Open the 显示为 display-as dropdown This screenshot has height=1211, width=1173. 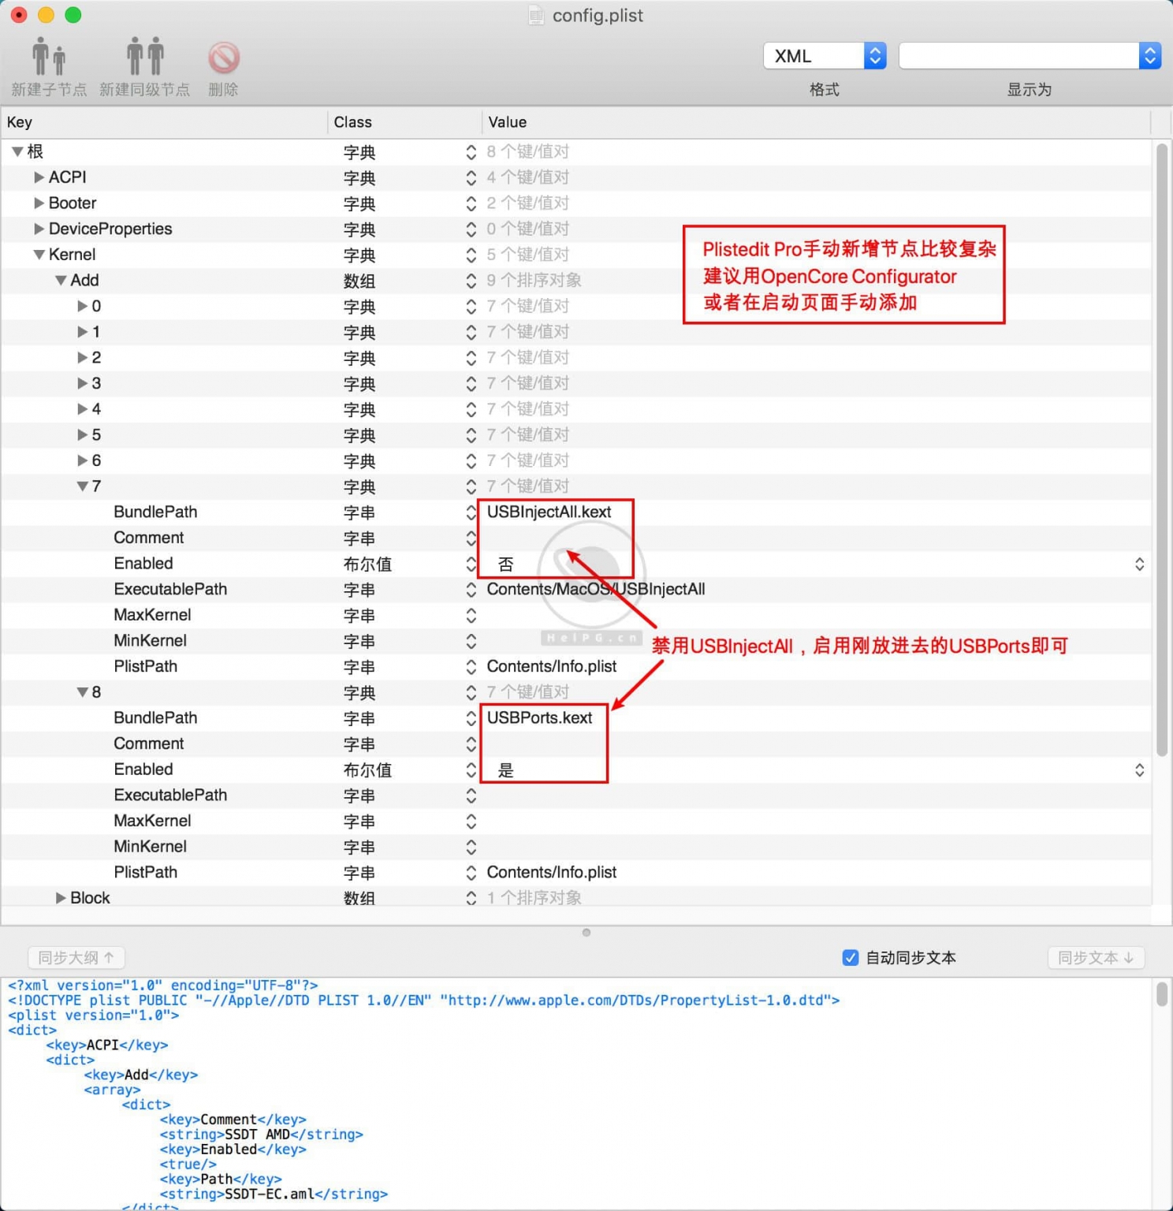click(x=1149, y=56)
